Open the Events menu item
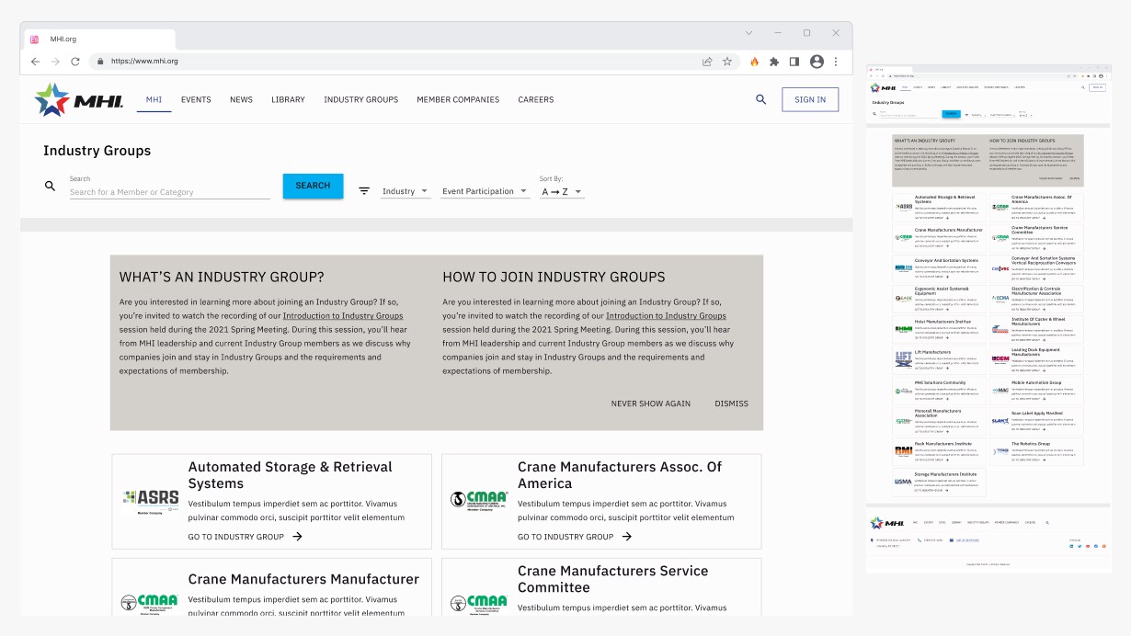 [196, 99]
